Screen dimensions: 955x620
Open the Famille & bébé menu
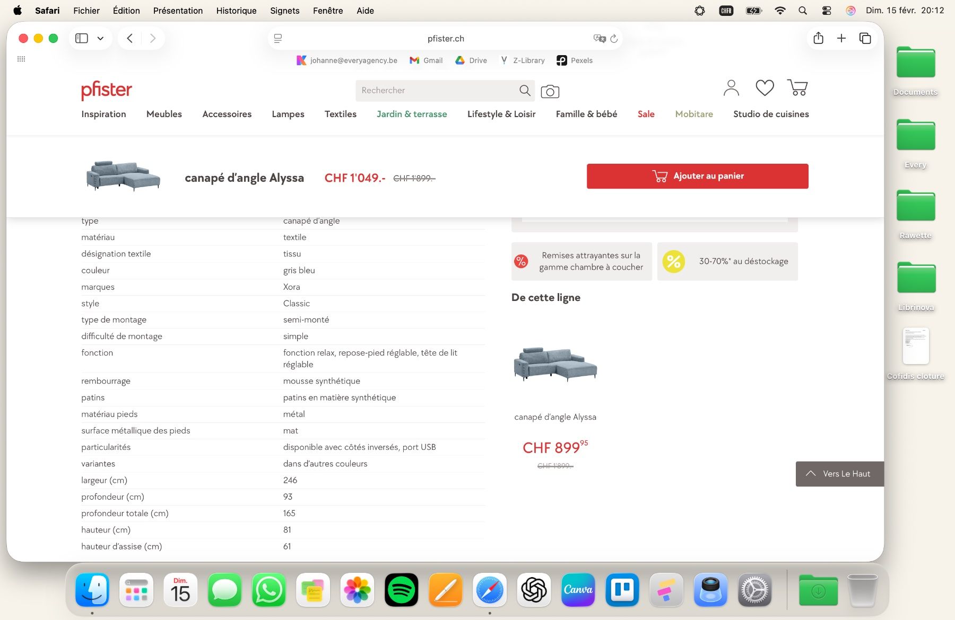[x=586, y=114]
